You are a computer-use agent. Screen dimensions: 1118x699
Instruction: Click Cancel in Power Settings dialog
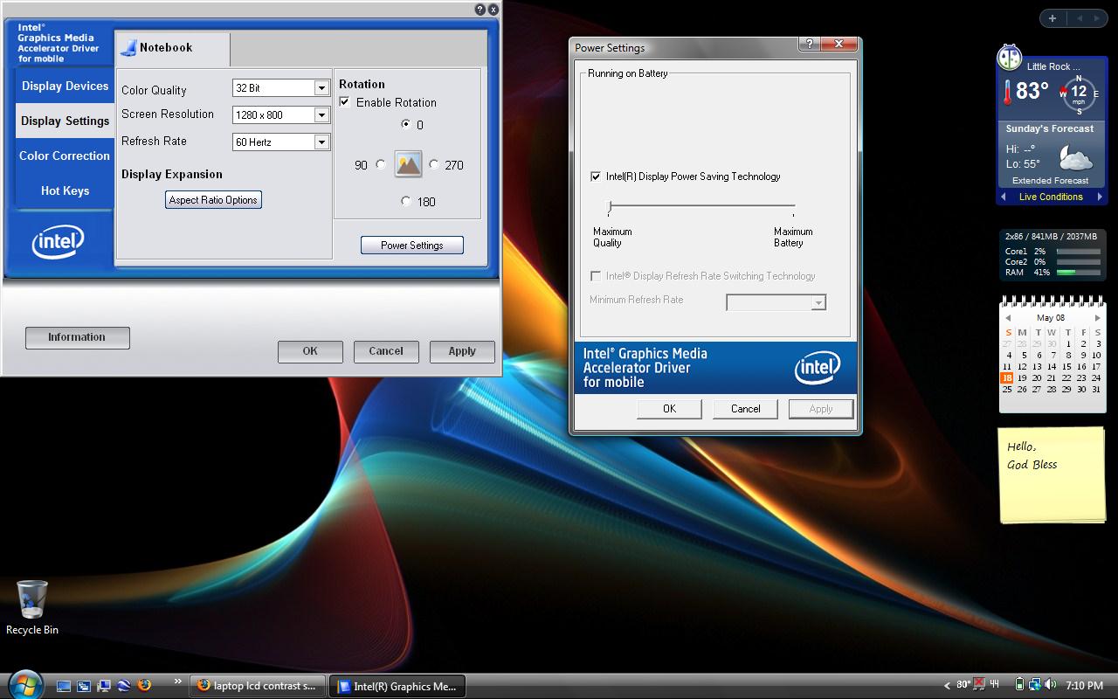(x=745, y=409)
